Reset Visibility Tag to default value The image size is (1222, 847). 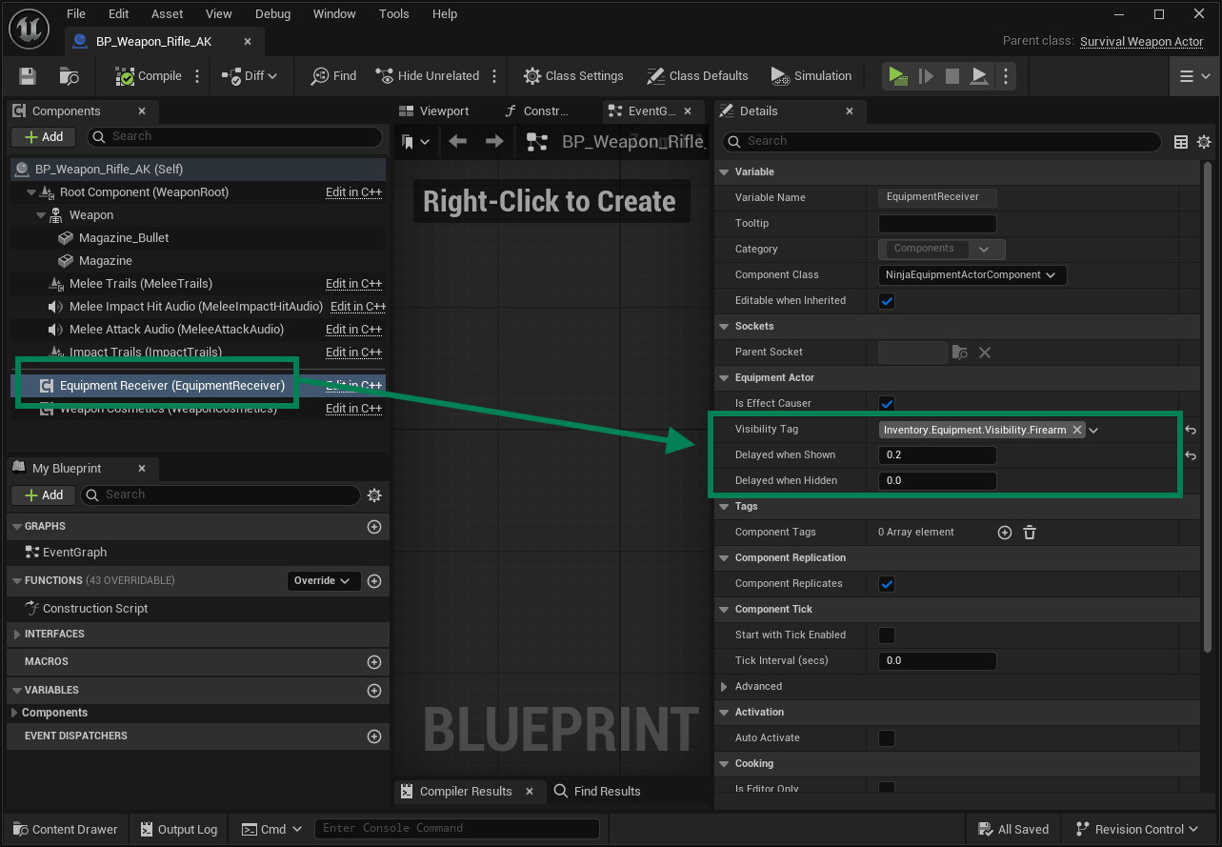(x=1191, y=431)
